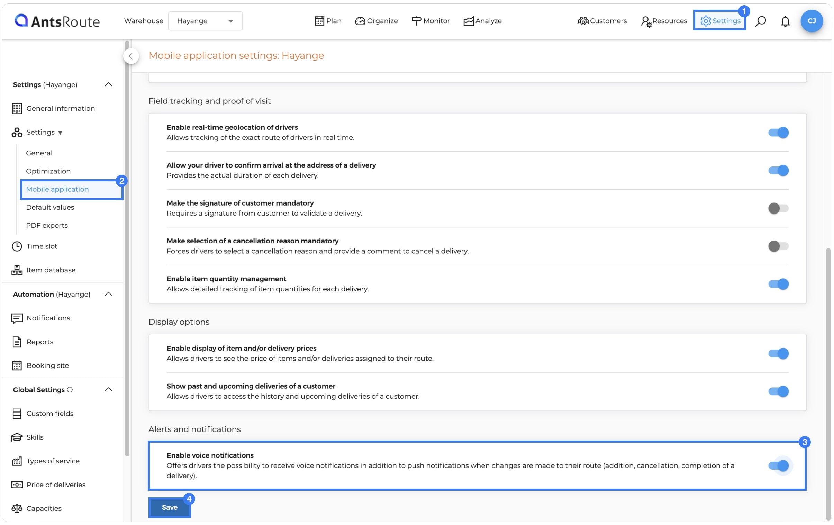Open the Organize menu
The image size is (834, 525).
point(376,21)
